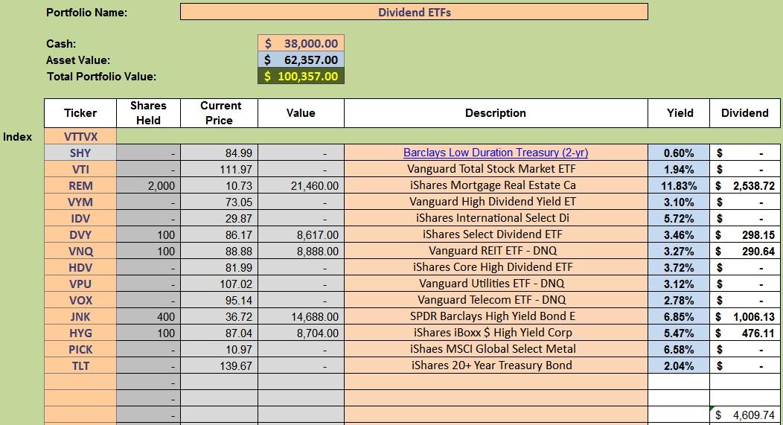This screenshot has height=425, width=783.
Task: Click the HYG dividend cell $476.11
Action: 744,333
